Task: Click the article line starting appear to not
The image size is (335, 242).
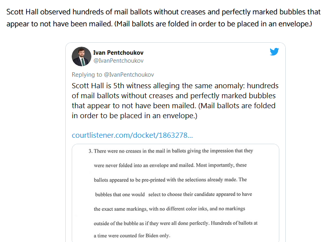Action: [x=159, y=24]
